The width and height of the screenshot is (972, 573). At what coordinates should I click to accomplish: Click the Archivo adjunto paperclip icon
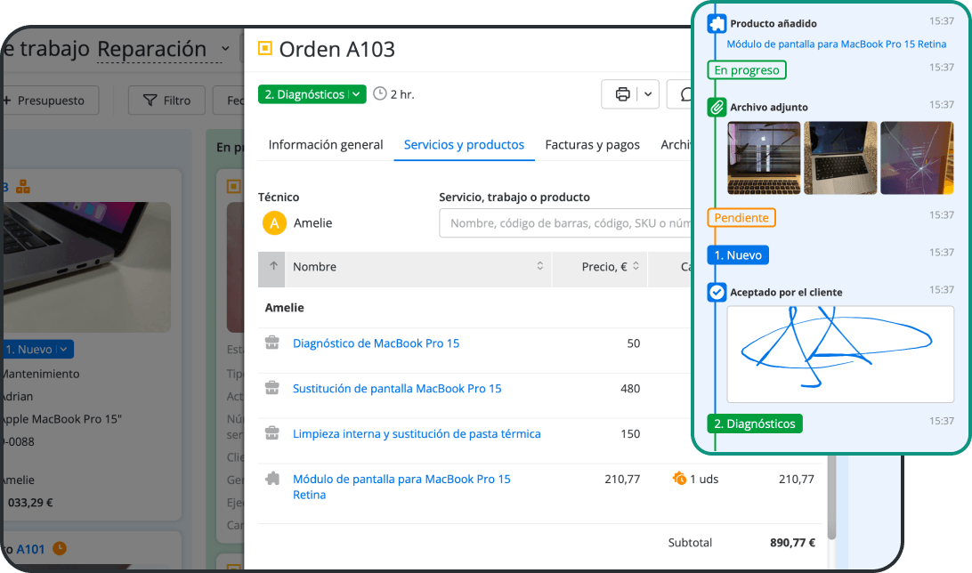[717, 107]
